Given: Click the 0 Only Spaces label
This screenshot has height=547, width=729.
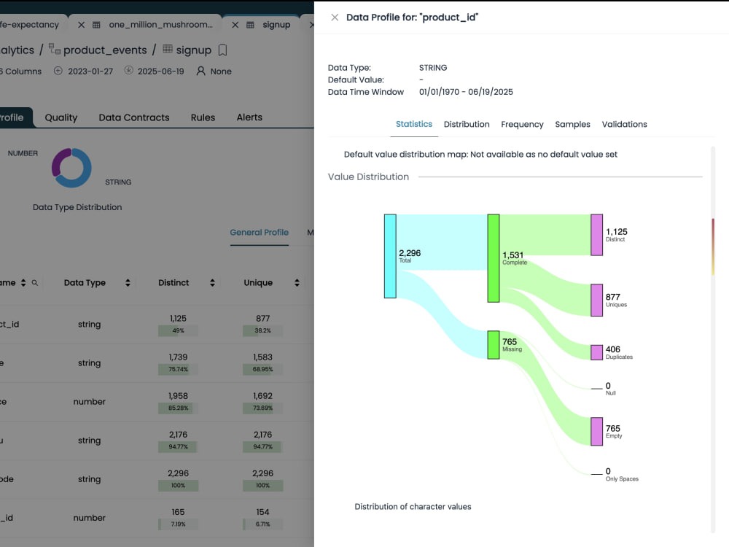Looking at the screenshot, I should coord(622,475).
